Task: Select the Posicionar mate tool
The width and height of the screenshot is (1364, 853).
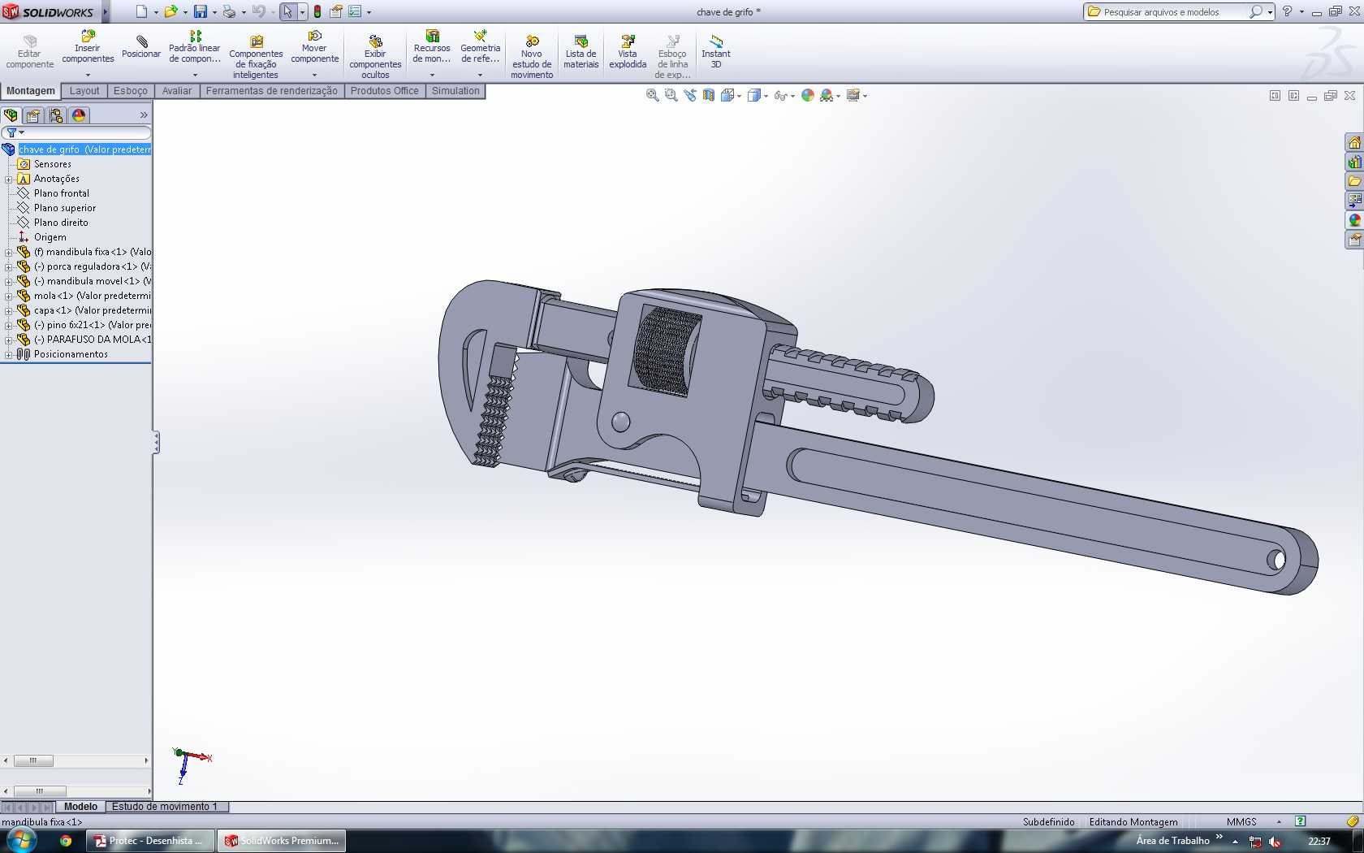Action: 141,47
